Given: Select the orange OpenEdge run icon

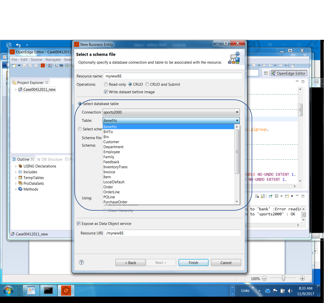Looking at the screenshot, I should pyautogui.click(x=43, y=65).
